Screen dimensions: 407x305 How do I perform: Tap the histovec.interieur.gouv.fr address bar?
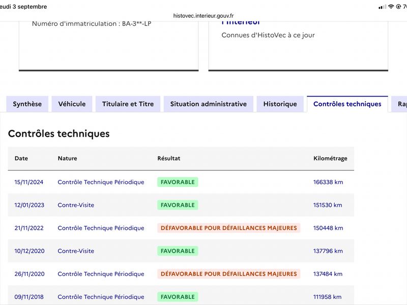203,16
